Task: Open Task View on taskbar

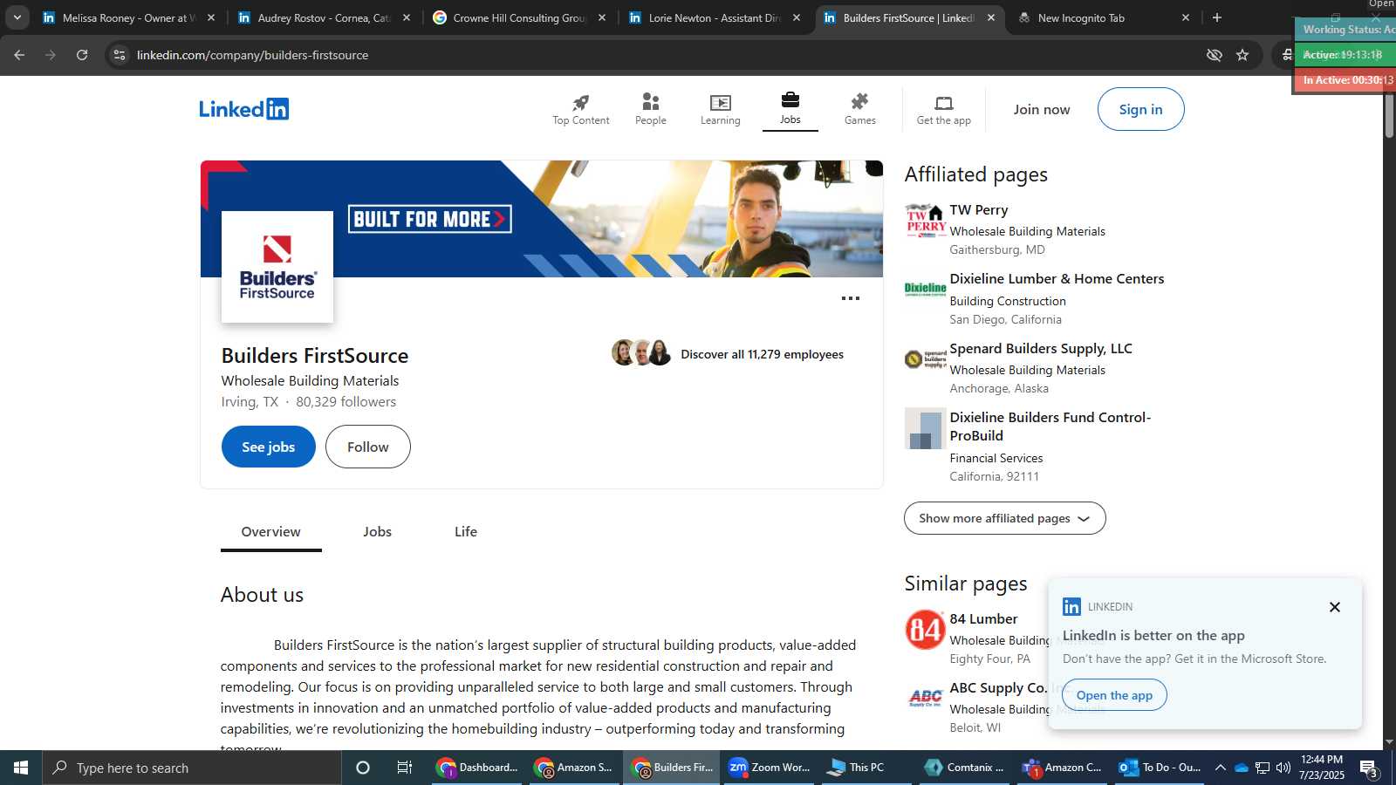Action: 405,768
